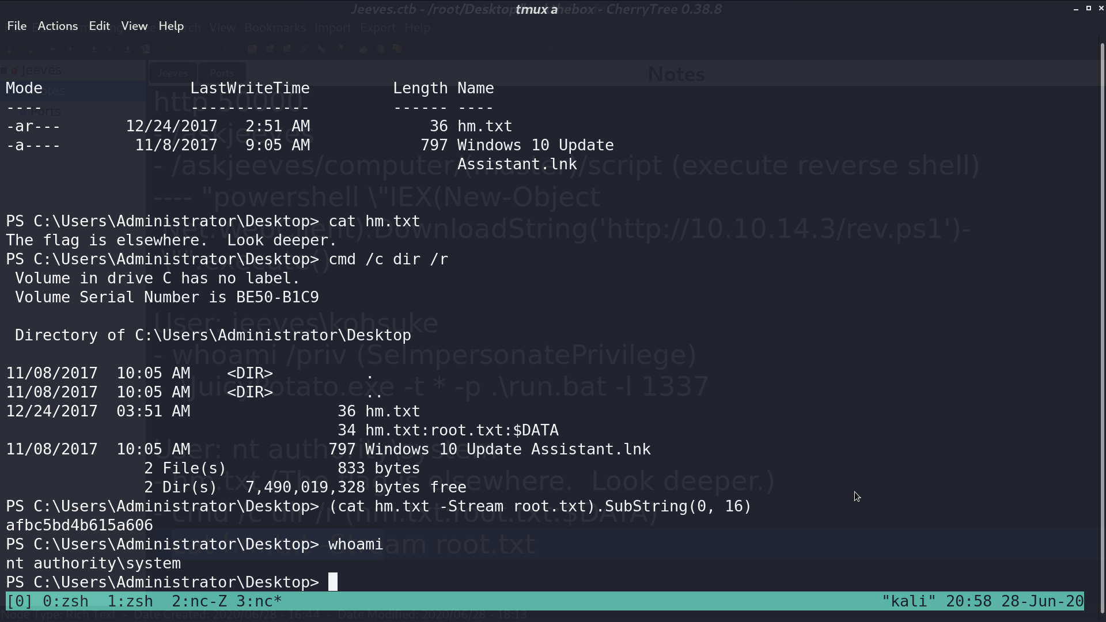Click the 20:58 clock in tmux status bar
Viewport: 1106px width, 622px height.
[x=969, y=601]
